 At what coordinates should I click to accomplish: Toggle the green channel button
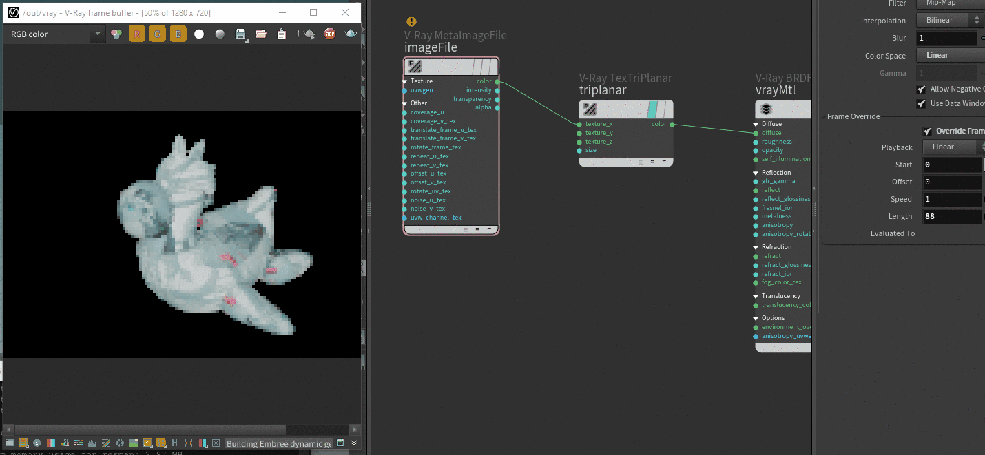pos(158,34)
